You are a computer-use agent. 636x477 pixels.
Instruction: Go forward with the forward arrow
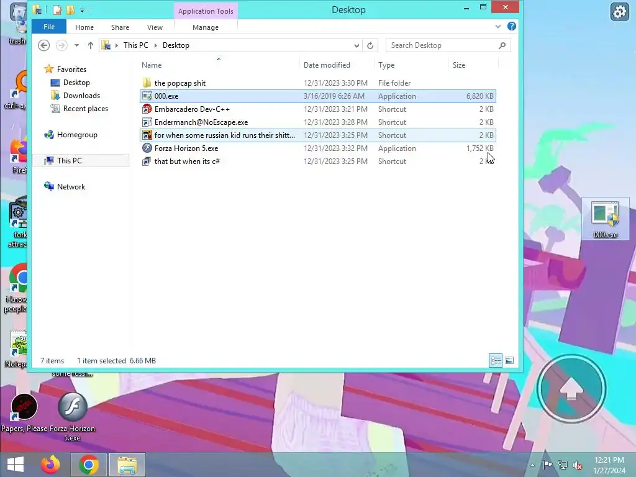[x=61, y=45]
